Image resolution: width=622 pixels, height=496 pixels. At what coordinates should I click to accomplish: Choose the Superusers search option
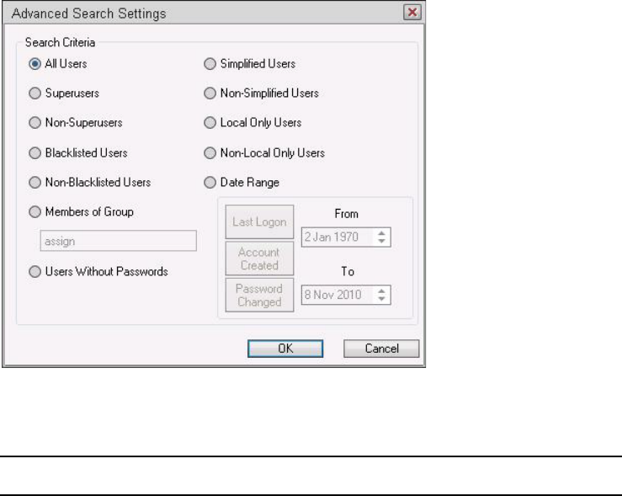35,93
